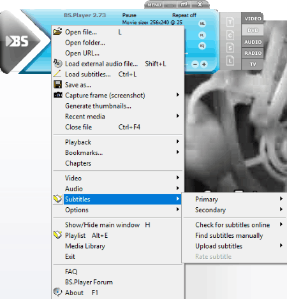Viewport: 287px width, 299px height.
Task: Expand the Upload subtitles submenu
Action: click(234, 246)
